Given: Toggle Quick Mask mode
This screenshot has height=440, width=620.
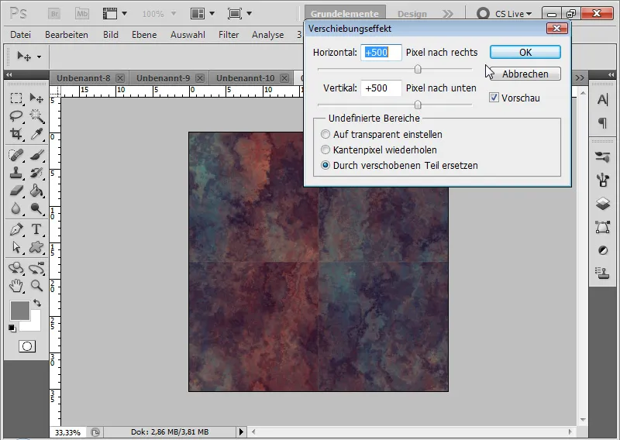Looking at the screenshot, I should coord(27,347).
